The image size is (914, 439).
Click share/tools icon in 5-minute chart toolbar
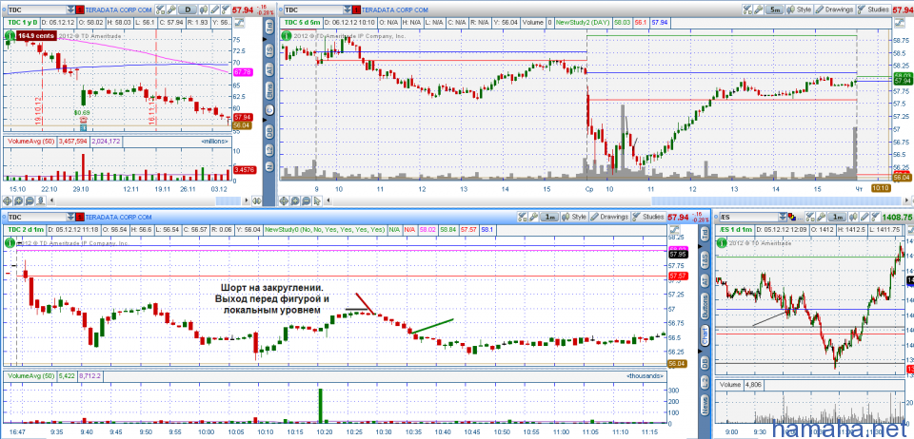[747, 10]
